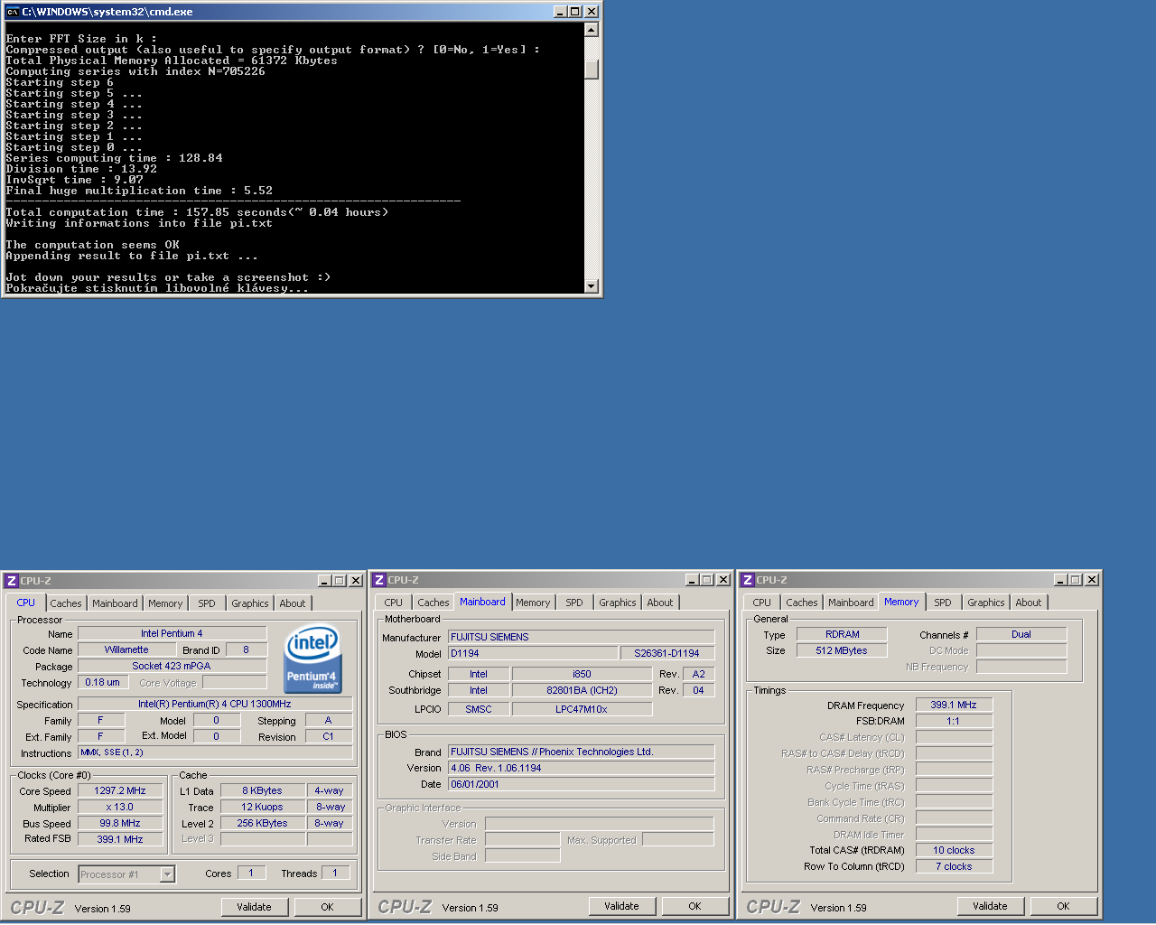Click OK in the first CPU-Z window

(327, 907)
